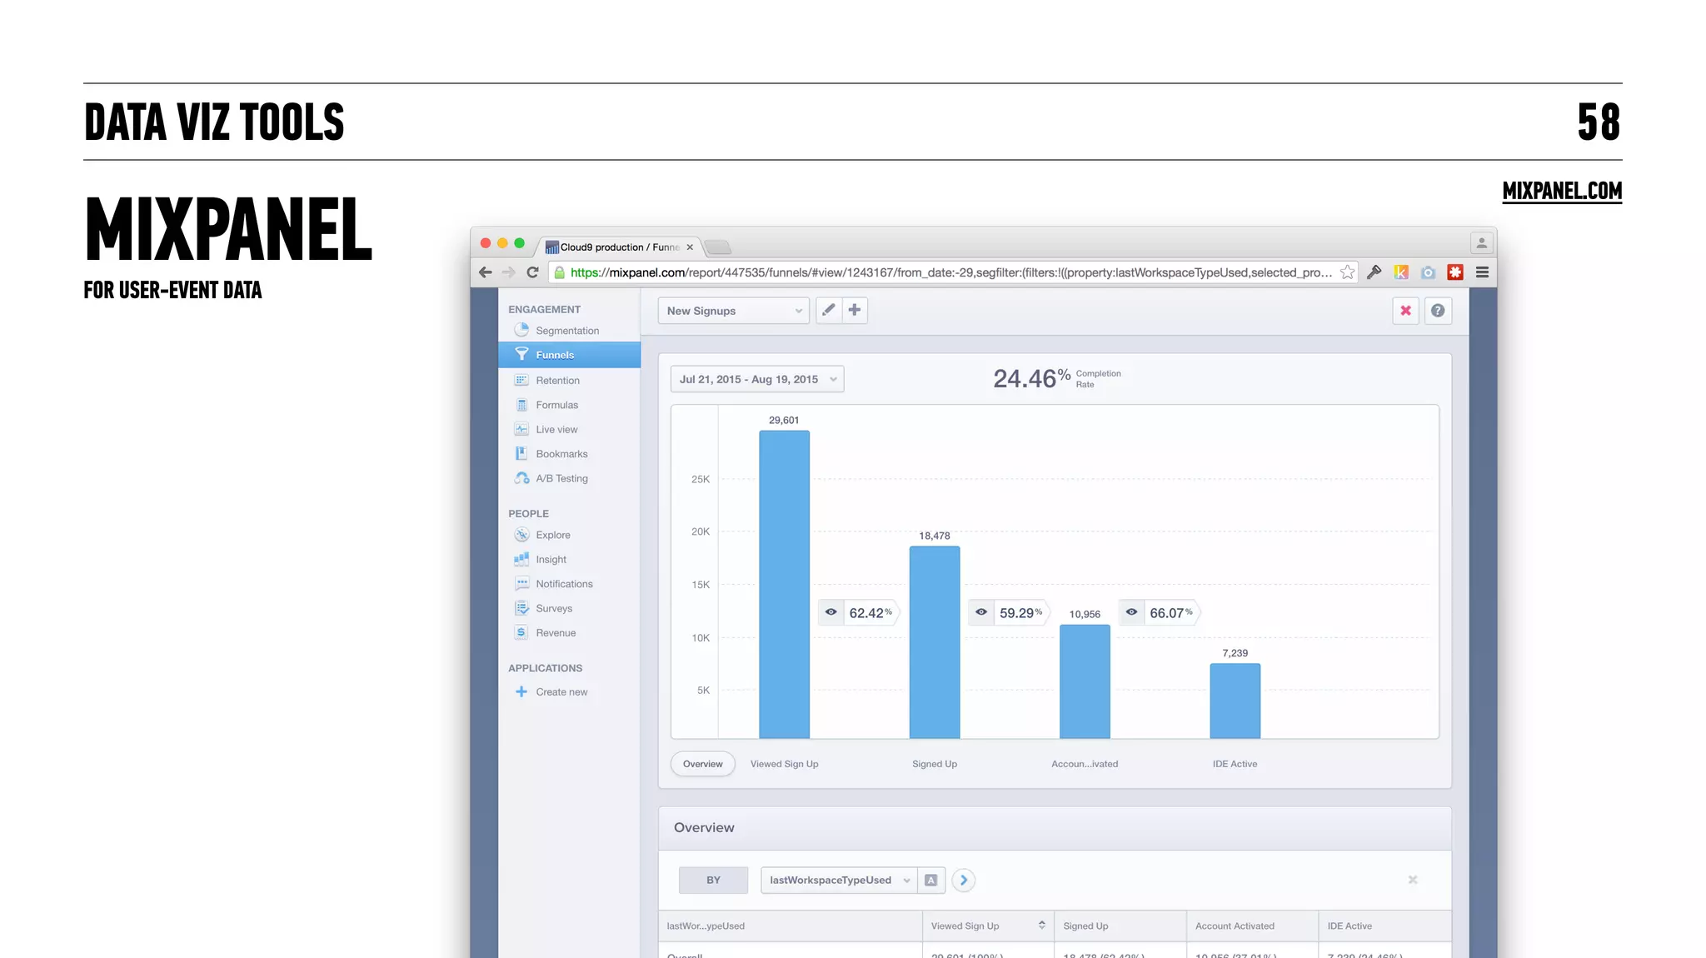
Task: Click the plus add funnel icon
Action: [855, 310]
